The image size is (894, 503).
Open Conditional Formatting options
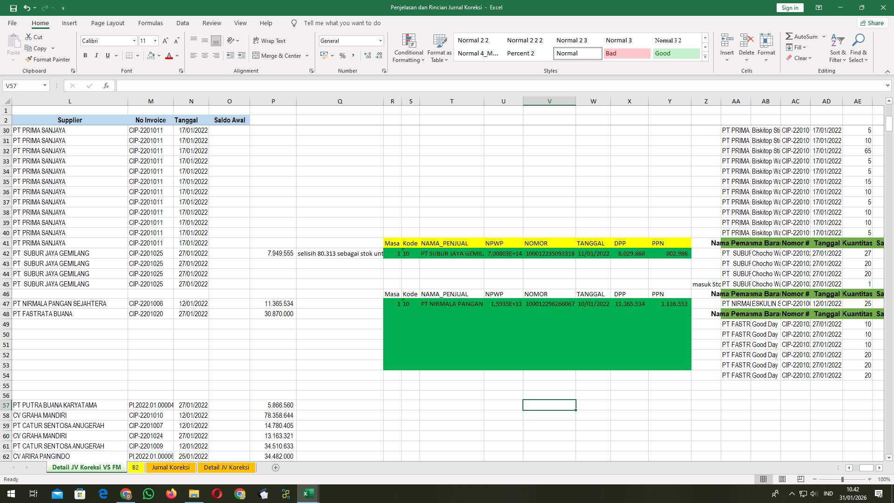tap(408, 48)
